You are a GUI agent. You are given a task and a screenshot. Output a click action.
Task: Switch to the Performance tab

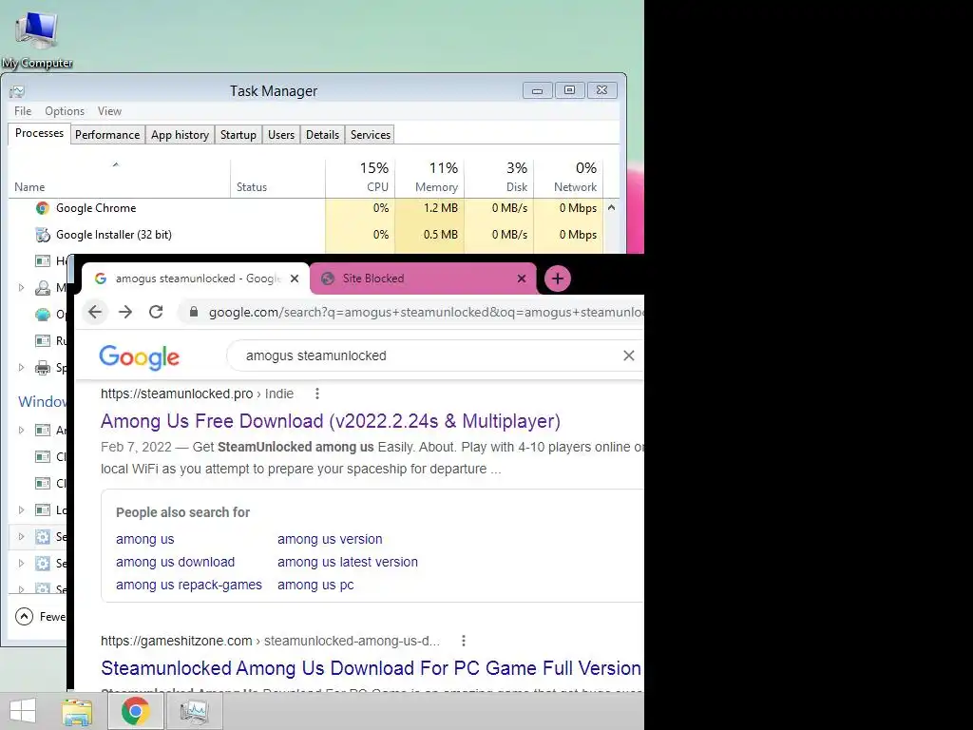tap(107, 135)
